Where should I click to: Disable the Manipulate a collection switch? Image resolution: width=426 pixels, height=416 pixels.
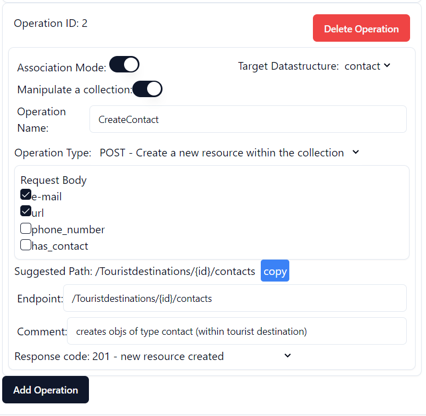(147, 89)
